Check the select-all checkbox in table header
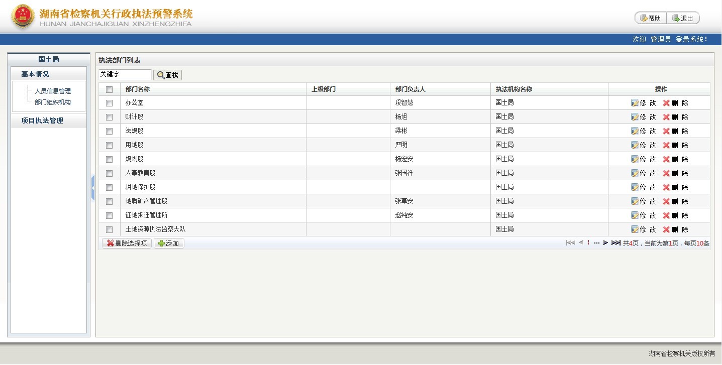 click(x=109, y=89)
